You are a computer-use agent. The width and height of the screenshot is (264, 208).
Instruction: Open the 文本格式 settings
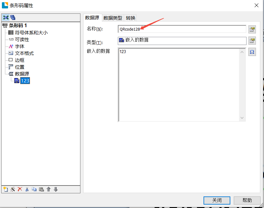(24, 53)
